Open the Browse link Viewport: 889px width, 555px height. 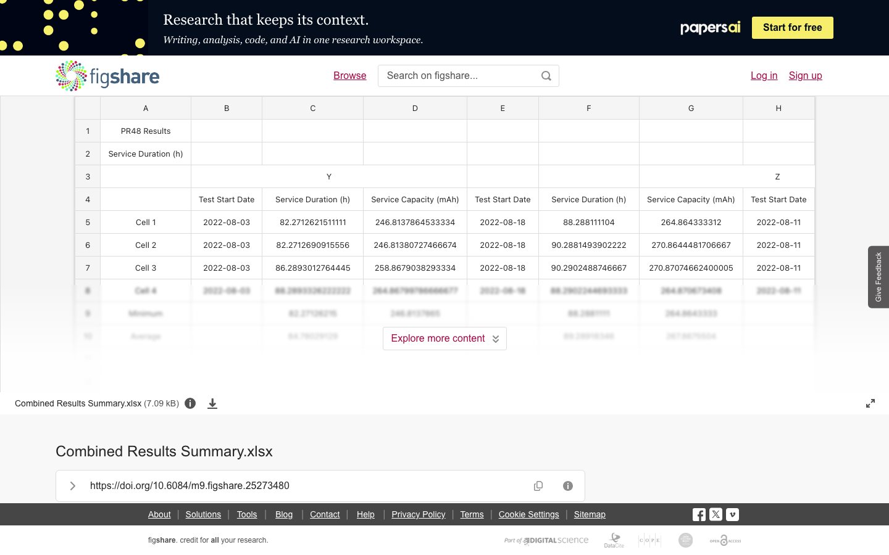coord(350,75)
